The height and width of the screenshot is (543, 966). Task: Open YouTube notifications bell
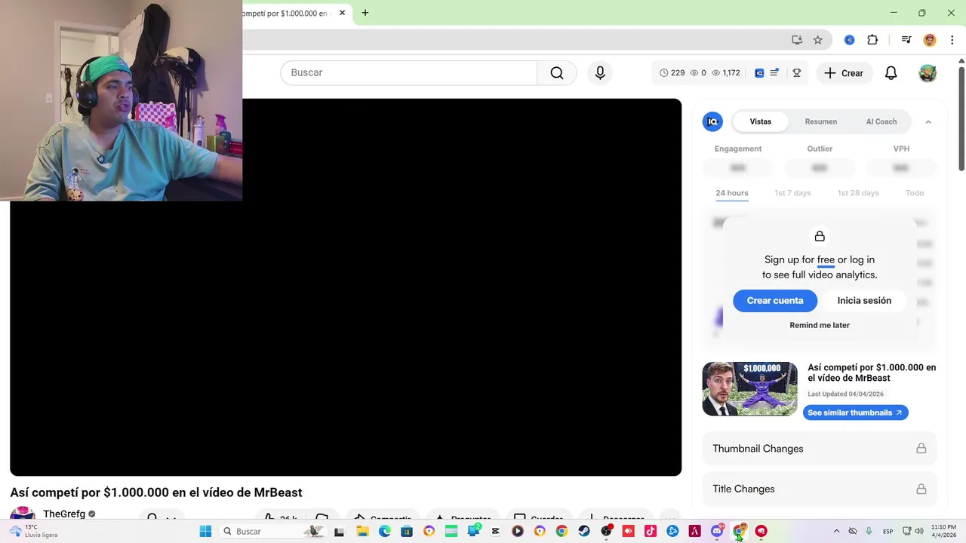(891, 73)
